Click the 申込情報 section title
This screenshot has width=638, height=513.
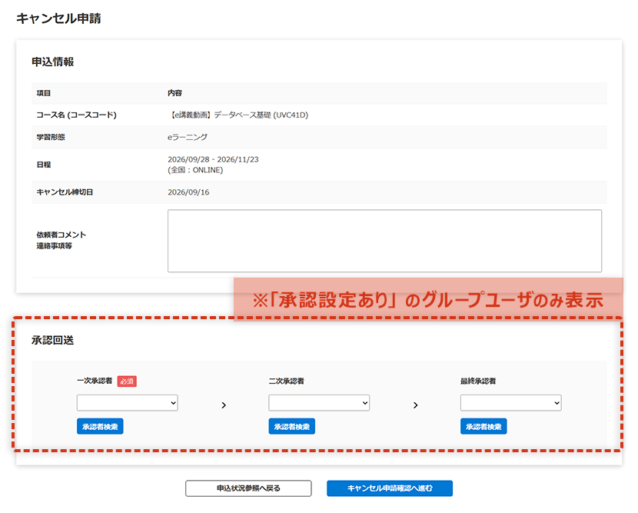(52, 62)
